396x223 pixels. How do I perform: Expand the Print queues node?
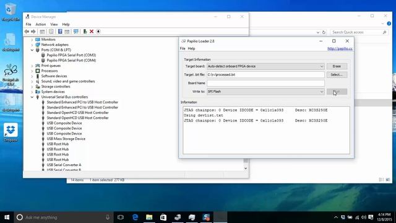[x=32, y=66]
